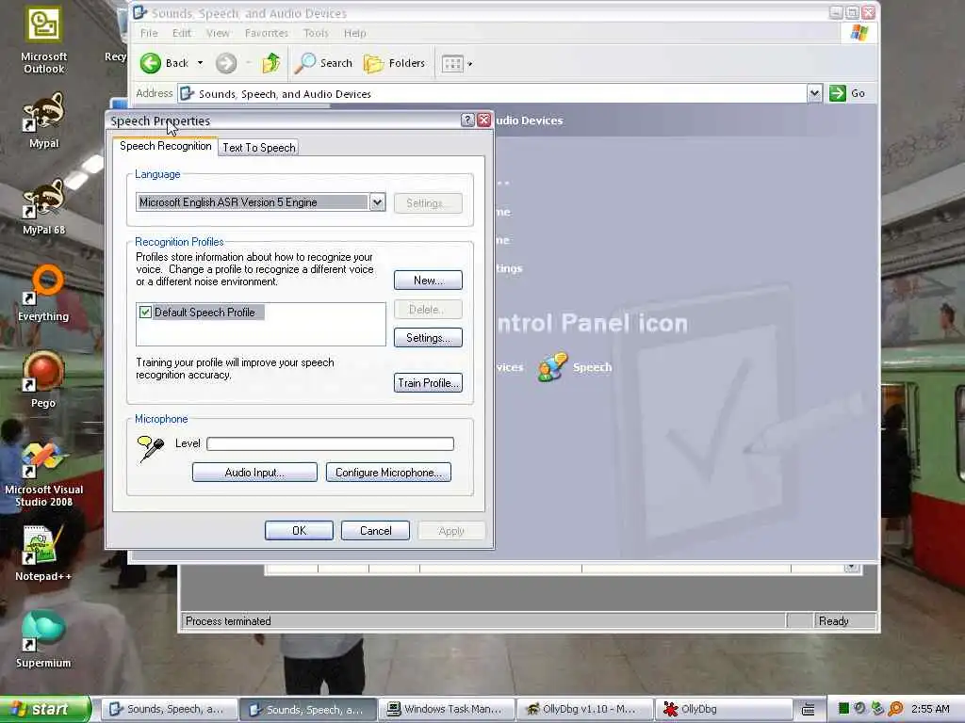The width and height of the screenshot is (965, 723).
Task: Switch to the Text To Speech tab
Action: pos(258,148)
